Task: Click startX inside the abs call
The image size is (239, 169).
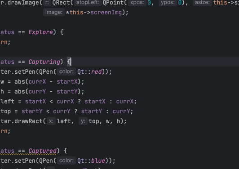Action: pos(67,82)
